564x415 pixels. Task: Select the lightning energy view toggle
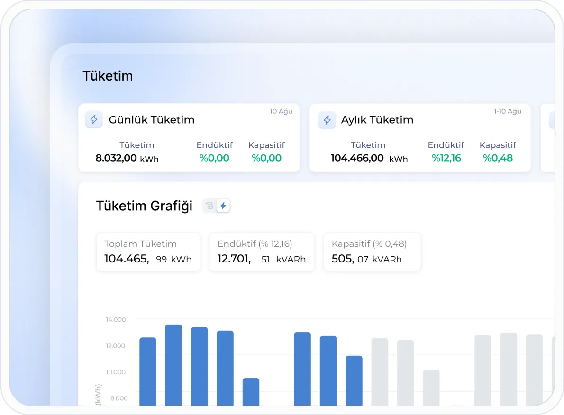point(223,206)
